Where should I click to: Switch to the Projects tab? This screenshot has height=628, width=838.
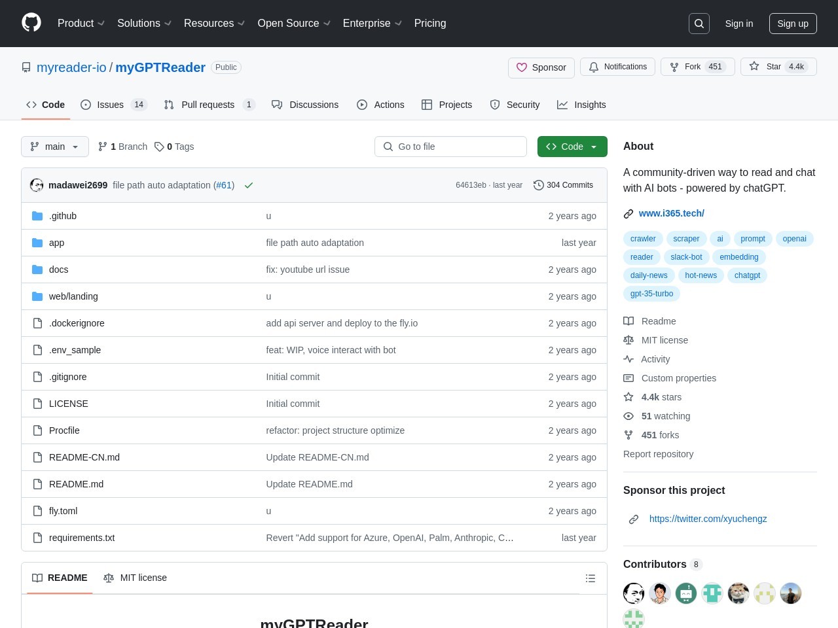[x=447, y=105]
